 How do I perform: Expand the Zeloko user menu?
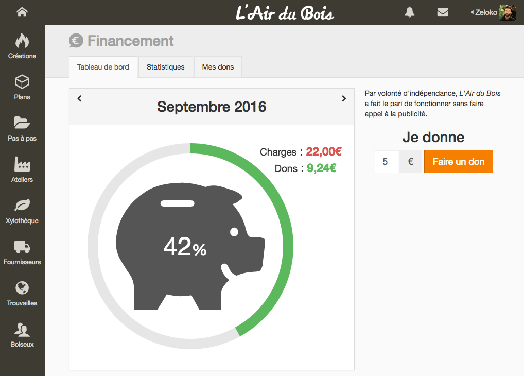pos(493,13)
